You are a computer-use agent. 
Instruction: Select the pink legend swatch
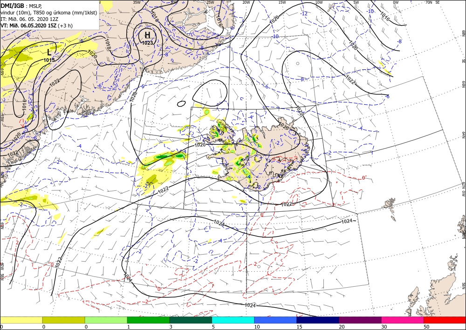coord(403,320)
